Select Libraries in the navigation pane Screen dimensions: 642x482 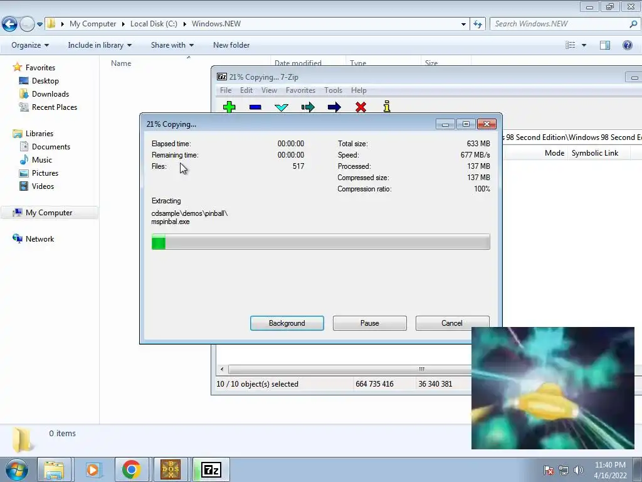point(39,134)
